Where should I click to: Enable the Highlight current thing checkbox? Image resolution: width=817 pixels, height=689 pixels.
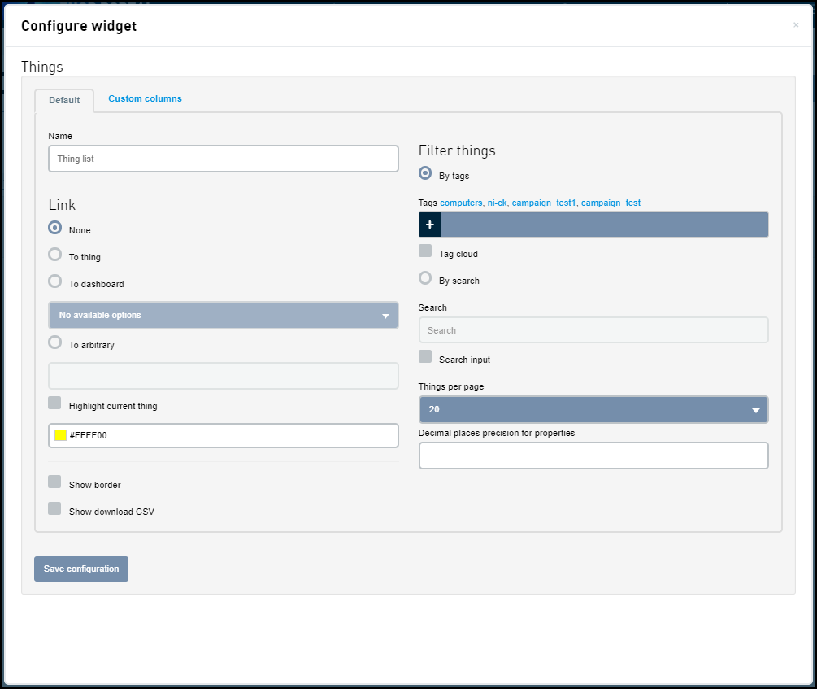pyautogui.click(x=54, y=403)
